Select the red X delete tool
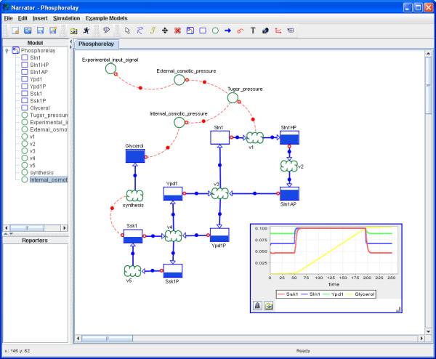 (x=177, y=31)
